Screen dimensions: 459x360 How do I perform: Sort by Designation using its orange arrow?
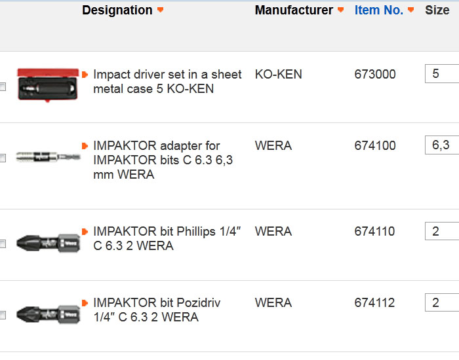click(161, 10)
